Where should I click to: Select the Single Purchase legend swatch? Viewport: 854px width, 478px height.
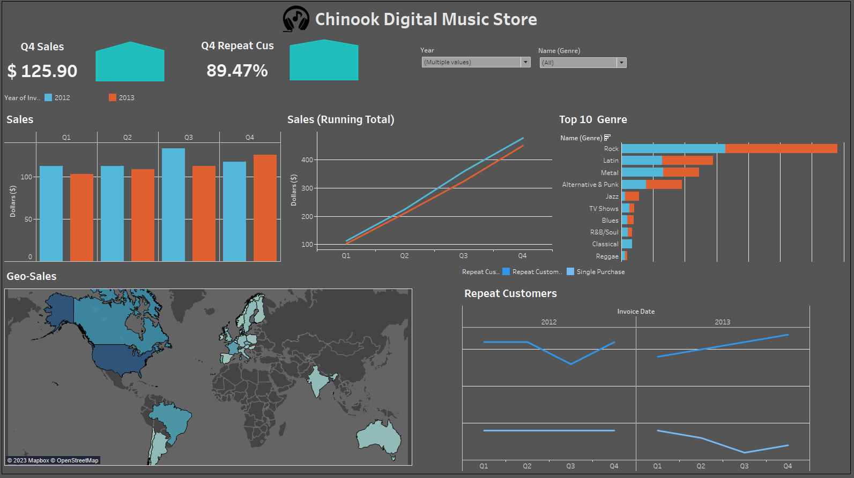pyautogui.click(x=570, y=271)
